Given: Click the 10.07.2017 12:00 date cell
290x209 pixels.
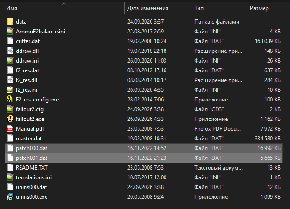Looking at the screenshot, I should coord(147,177).
